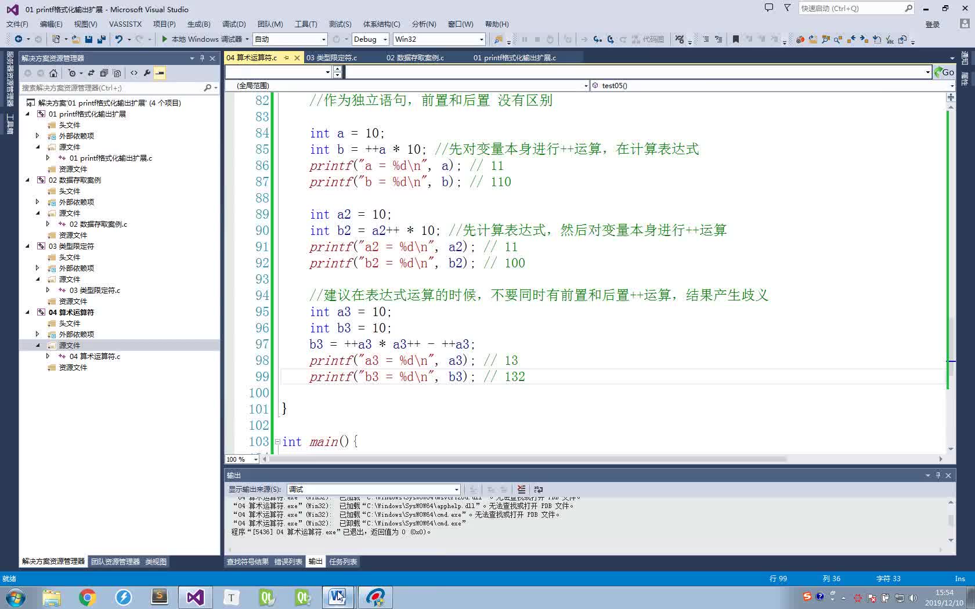Open the VASSISTX menu

click(x=125, y=24)
